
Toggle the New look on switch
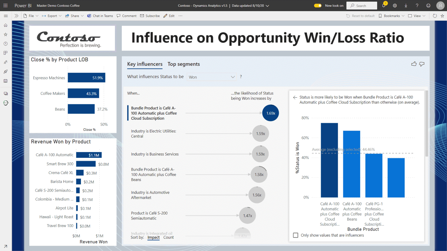point(318,6)
